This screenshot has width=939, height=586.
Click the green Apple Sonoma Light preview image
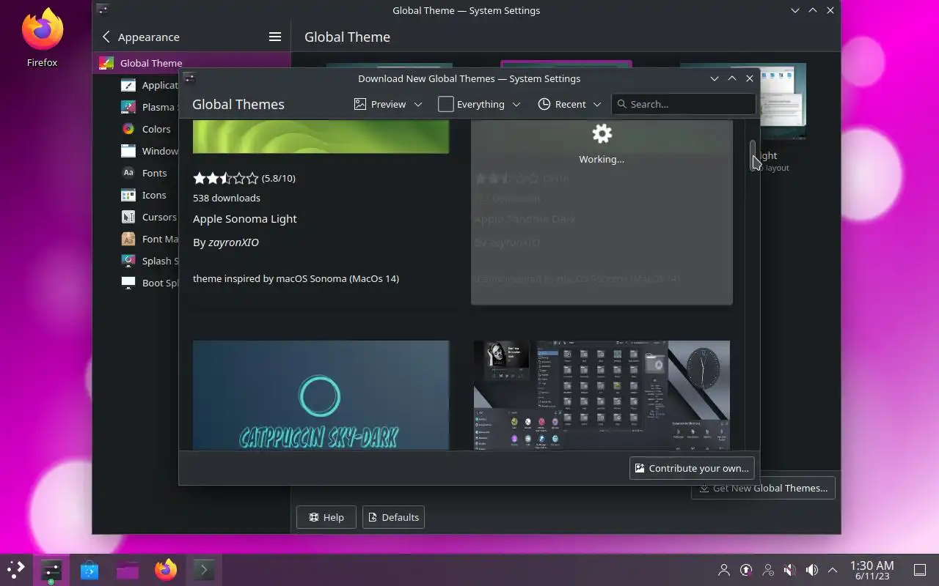(321, 137)
